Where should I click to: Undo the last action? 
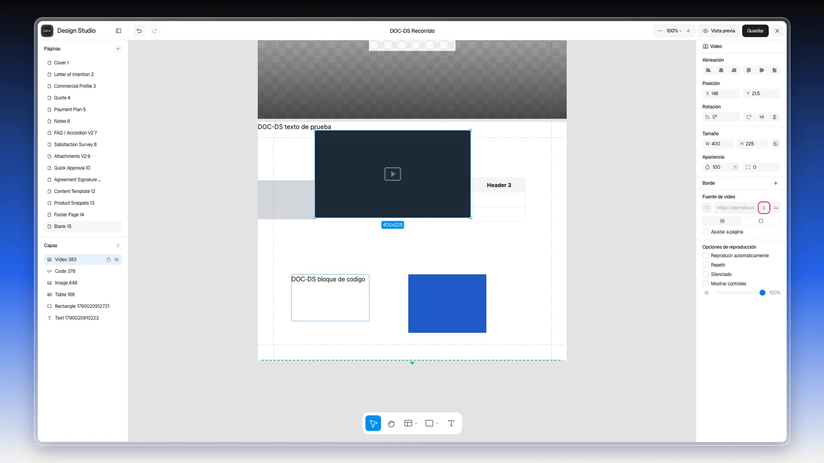pyautogui.click(x=139, y=31)
